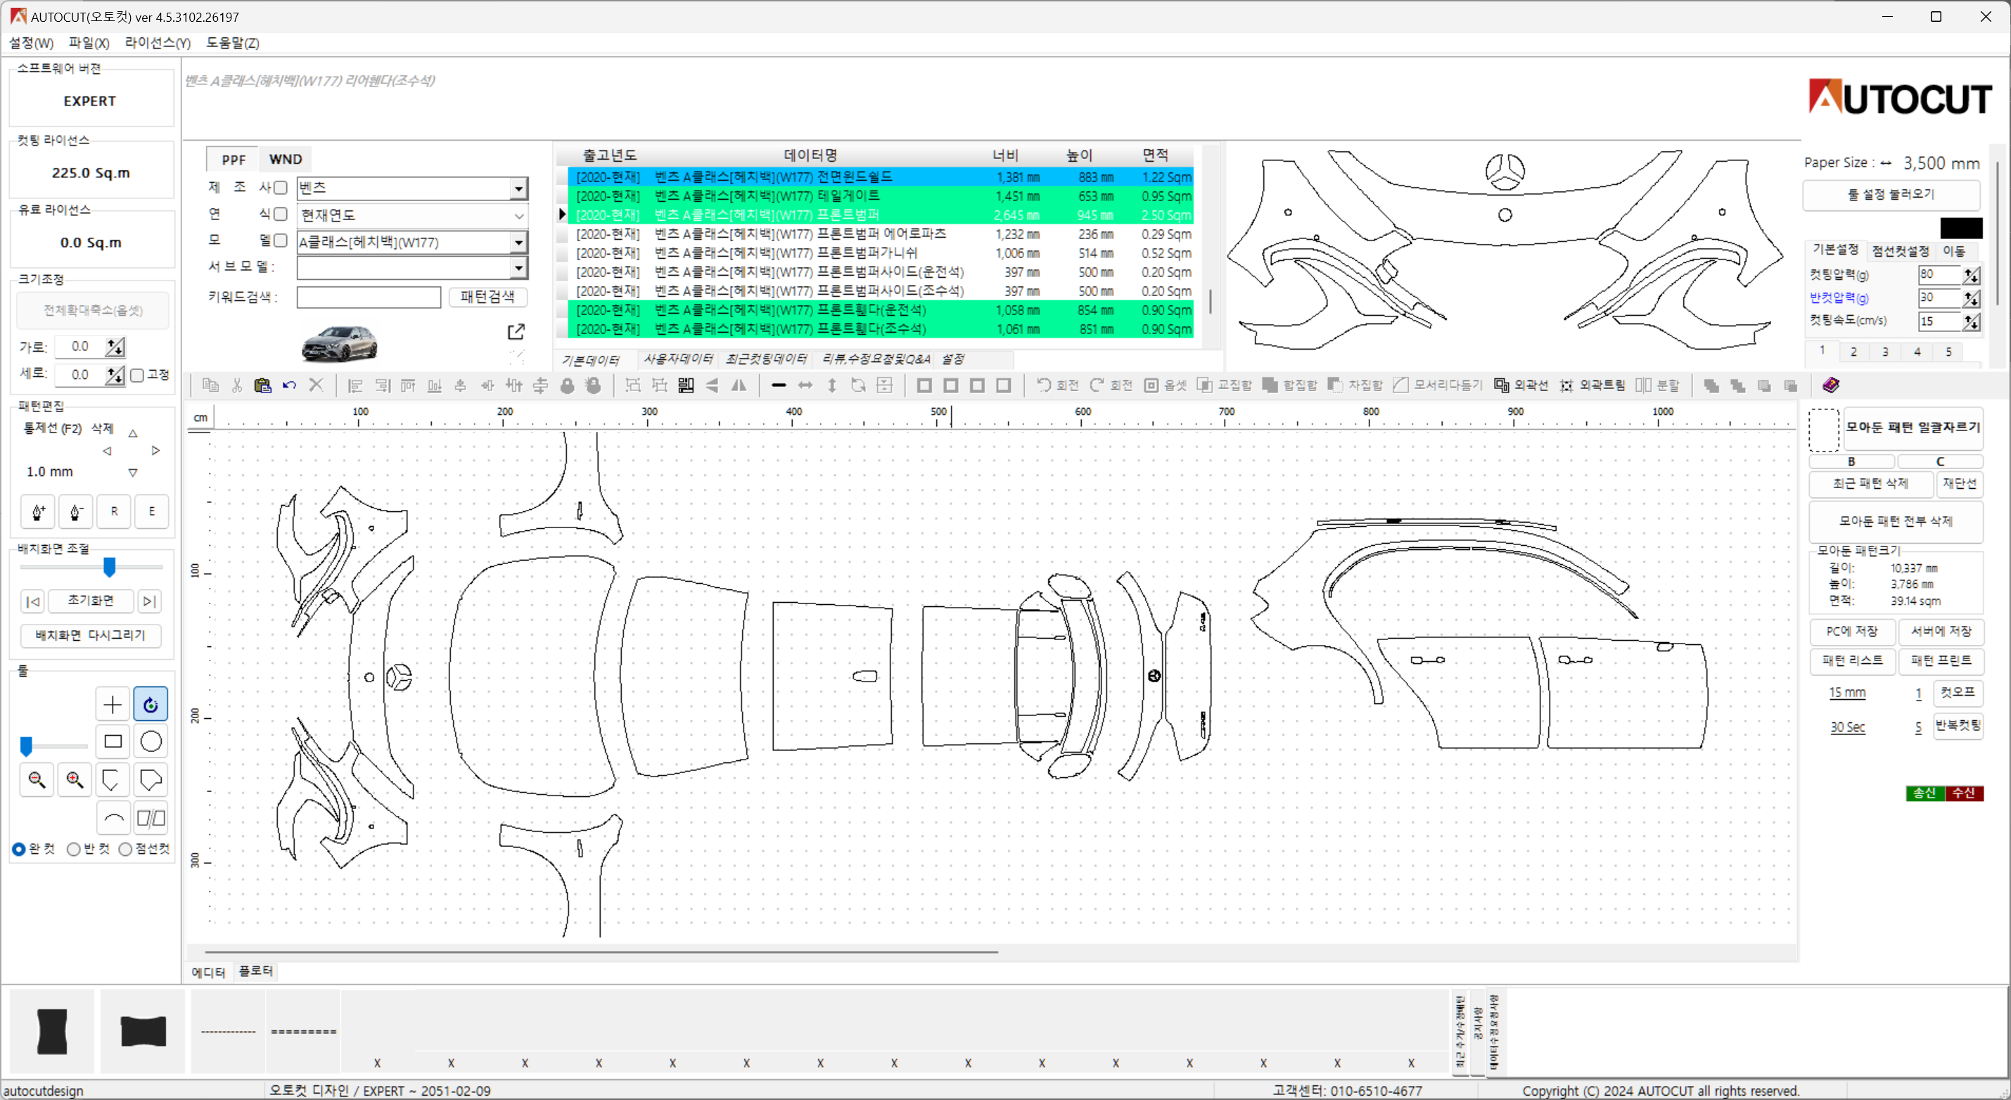Screen dimensions: 2011x1100
Task: Click the black nesting layout icon
Action: point(685,385)
